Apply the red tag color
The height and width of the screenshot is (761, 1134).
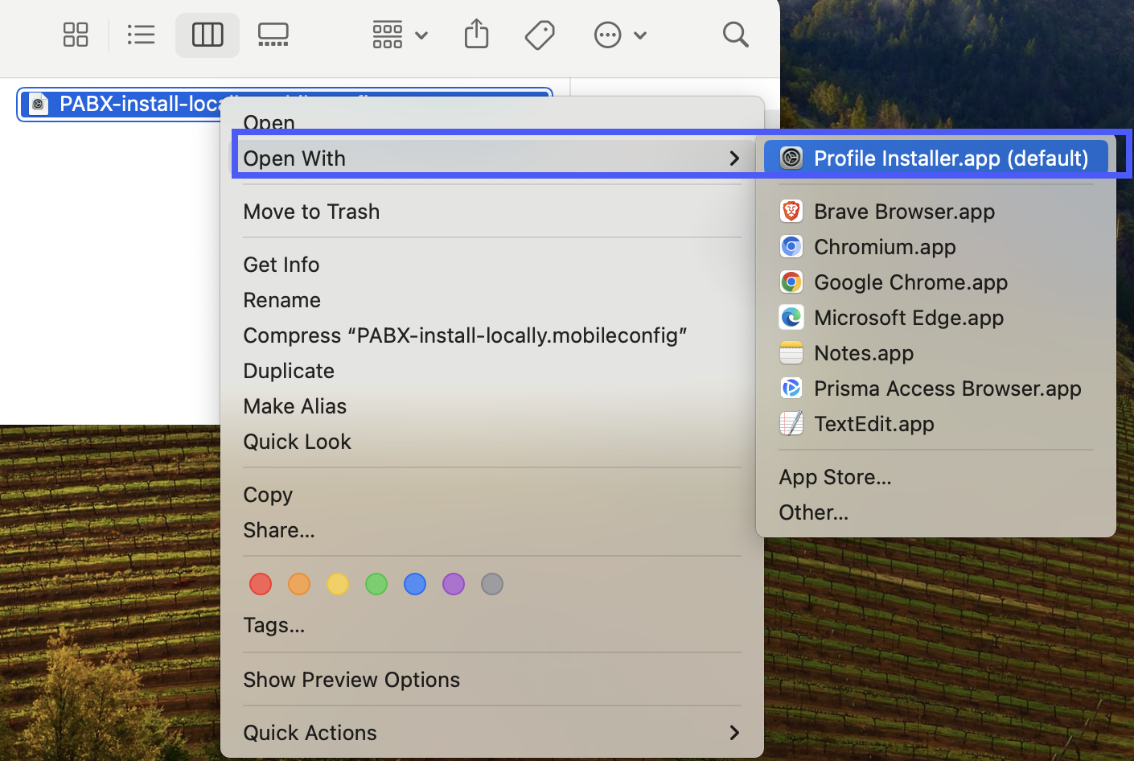coord(261,584)
